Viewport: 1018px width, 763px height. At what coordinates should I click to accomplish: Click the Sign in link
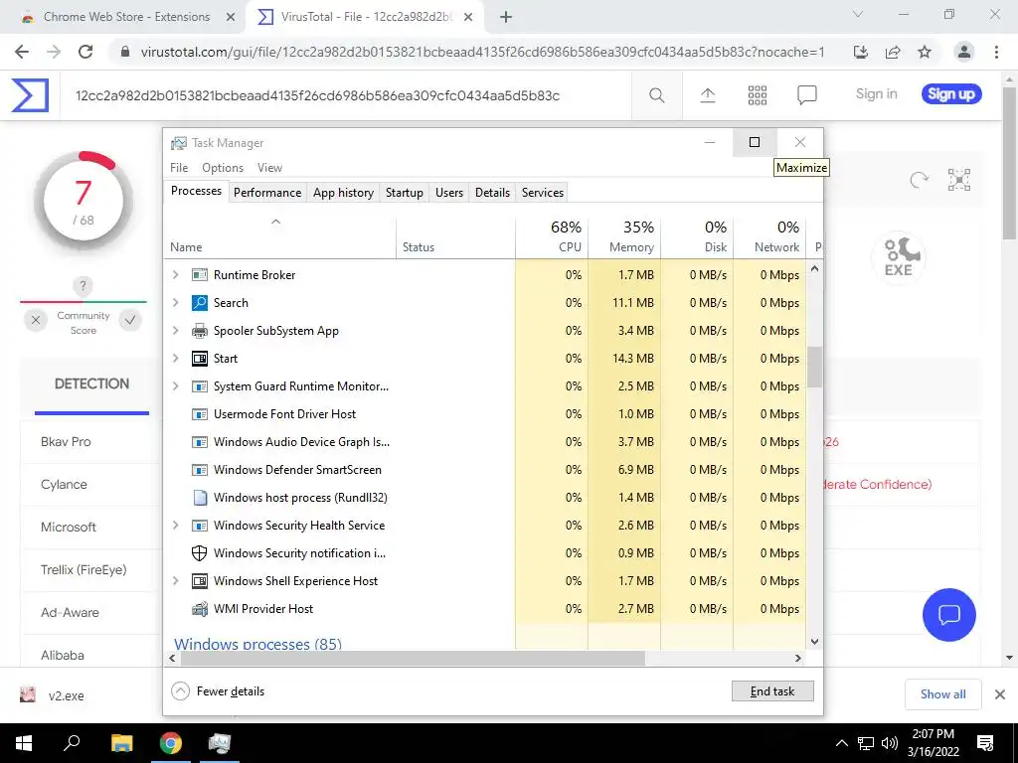[876, 94]
